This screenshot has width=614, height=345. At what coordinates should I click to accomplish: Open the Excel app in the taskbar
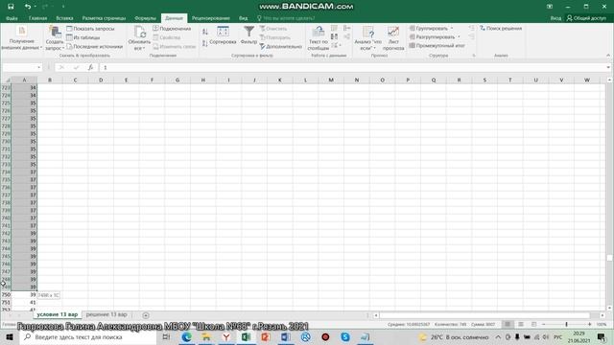(x=246, y=336)
